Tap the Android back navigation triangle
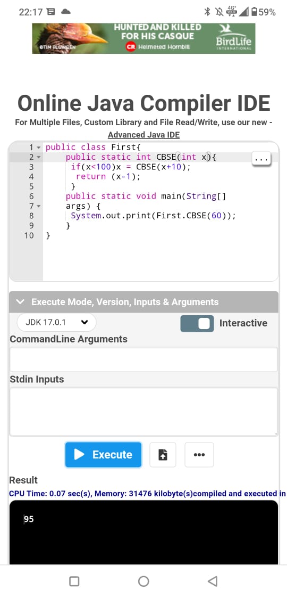 (x=213, y=581)
